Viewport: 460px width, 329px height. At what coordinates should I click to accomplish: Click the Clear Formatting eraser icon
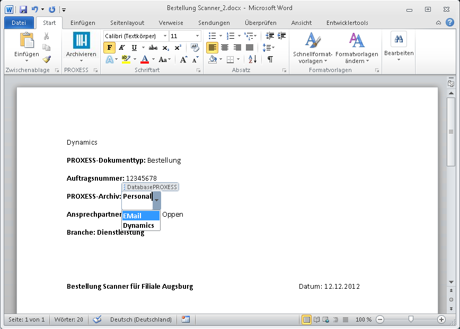coord(195,48)
